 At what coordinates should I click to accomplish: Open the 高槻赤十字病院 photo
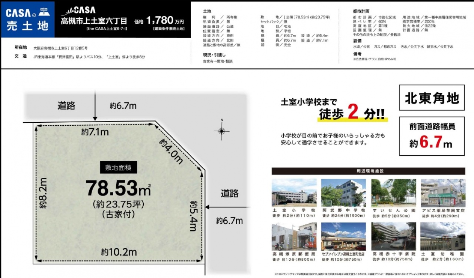point(393,236)
